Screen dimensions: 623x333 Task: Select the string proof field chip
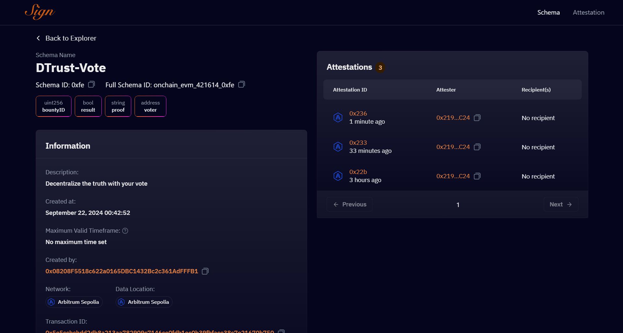118,106
